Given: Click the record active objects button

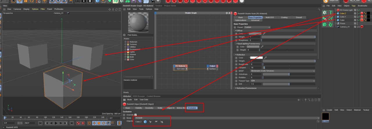Looking at the screenshot, I should (x=78, y=123).
